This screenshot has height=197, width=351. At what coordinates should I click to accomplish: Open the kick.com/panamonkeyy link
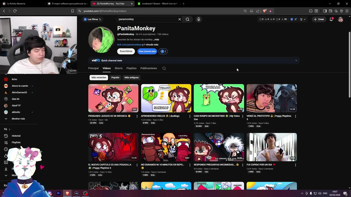(x=129, y=45)
